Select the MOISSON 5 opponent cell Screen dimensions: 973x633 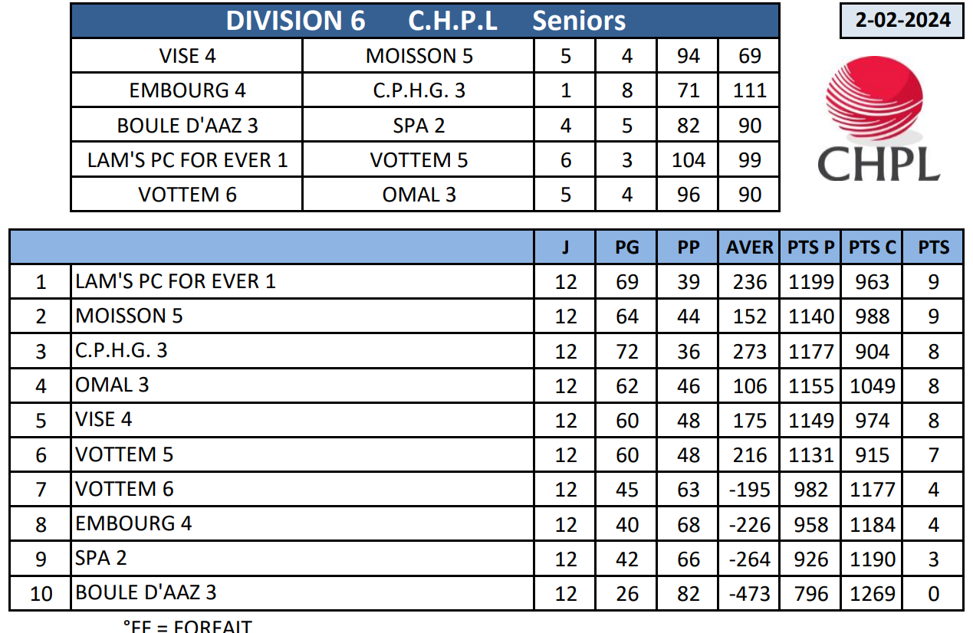[419, 56]
